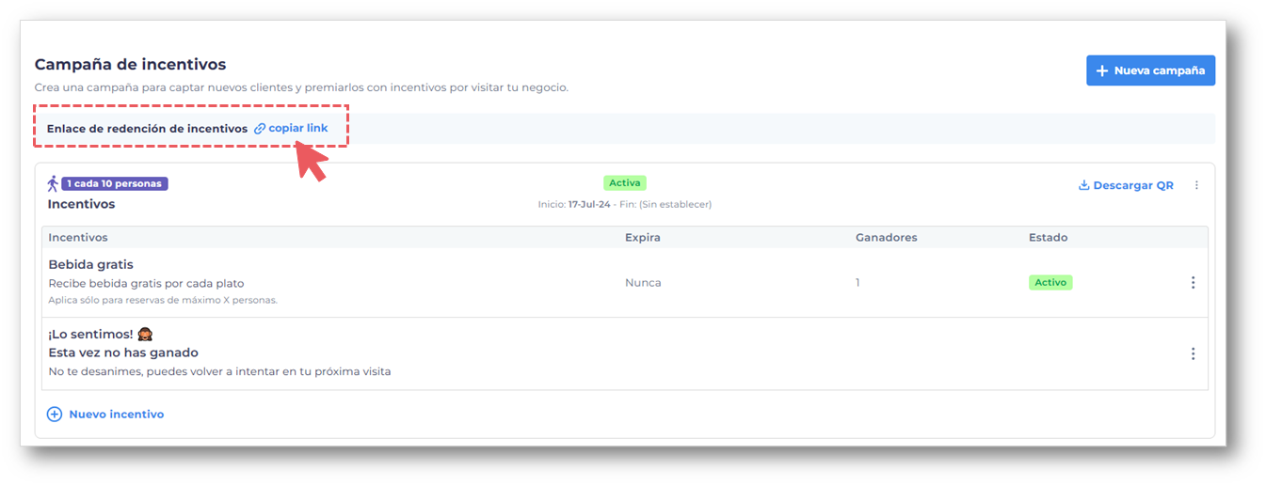Click the green Activa campaign badge
Screen dimensions: 1266x486
[x=625, y=182]
